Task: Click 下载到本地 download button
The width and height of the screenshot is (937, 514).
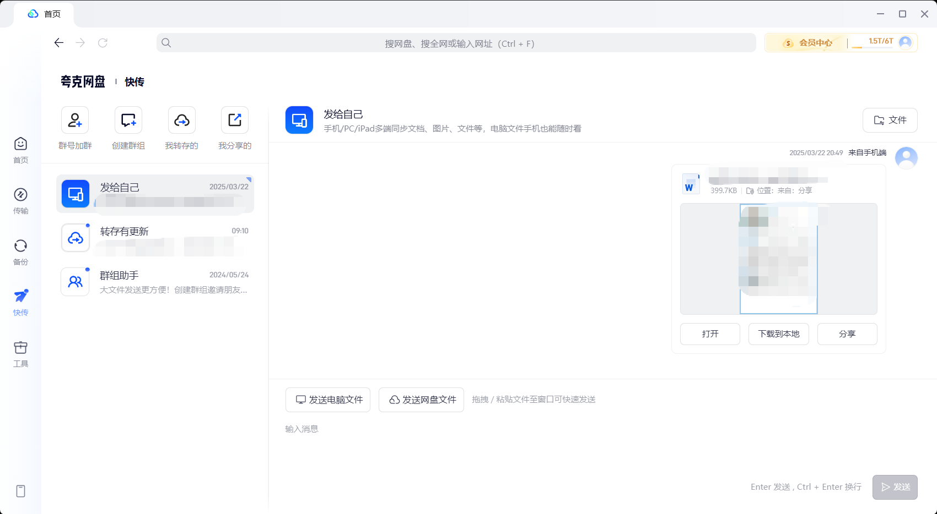Action: 779,334
